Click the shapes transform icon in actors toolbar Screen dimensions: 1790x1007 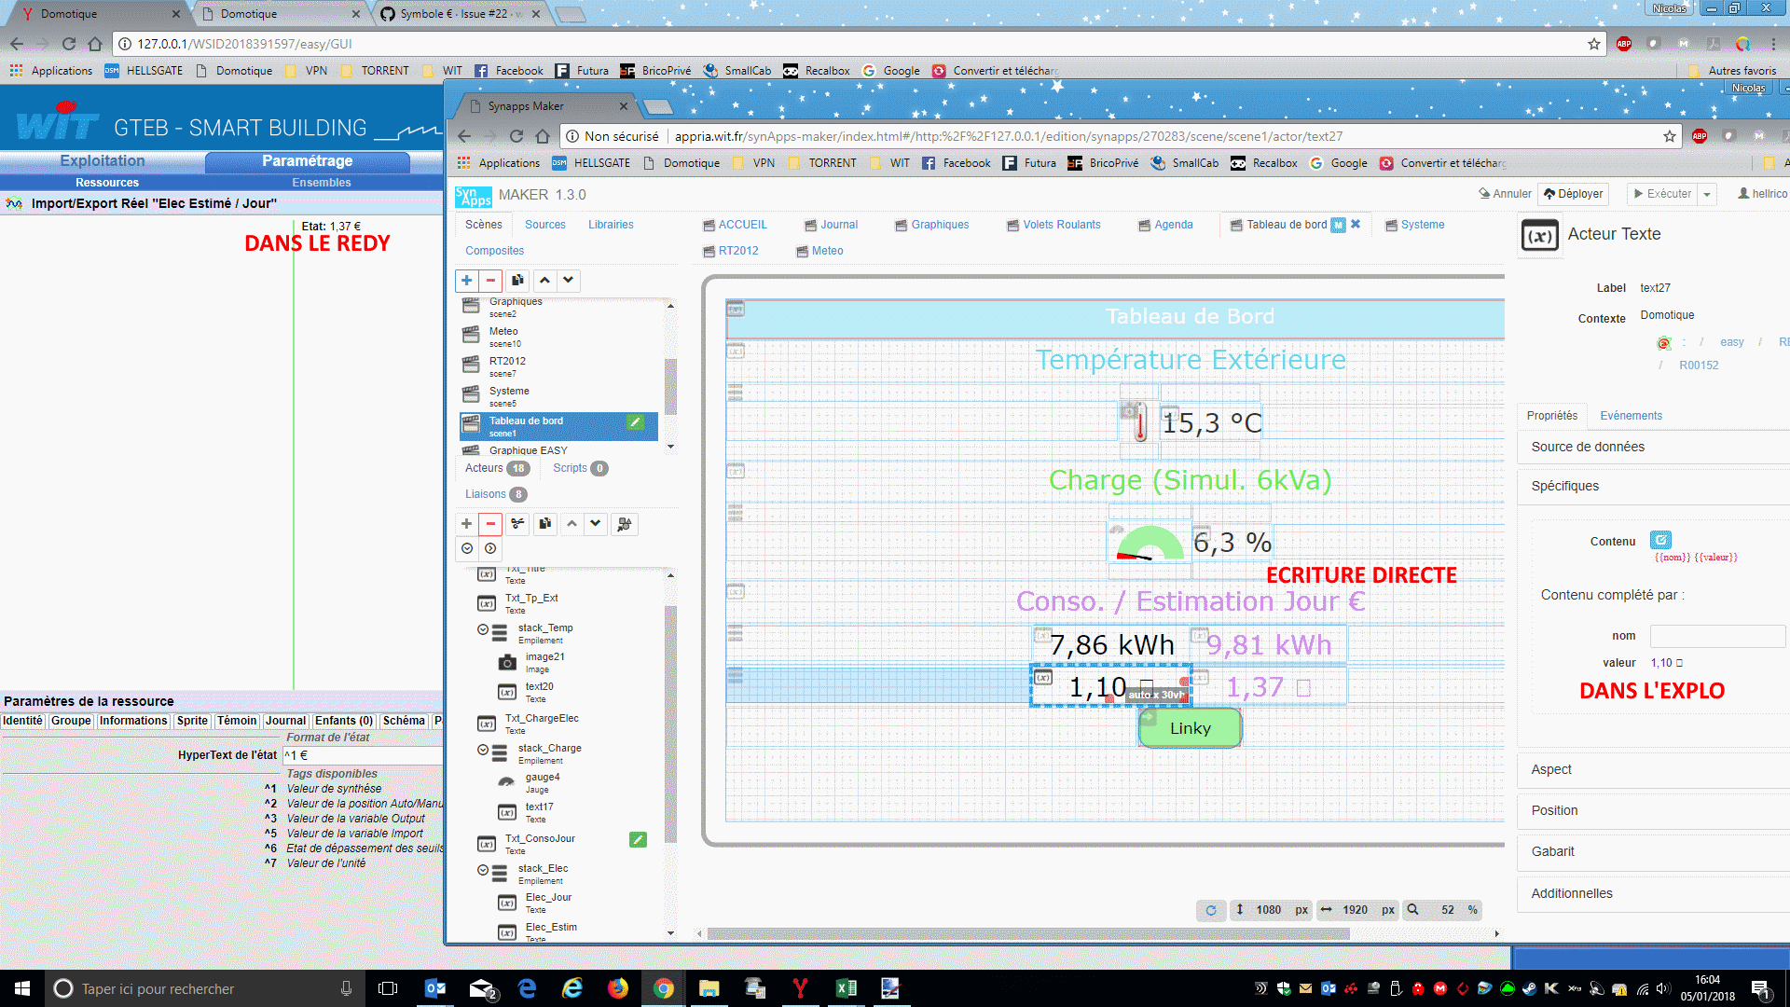tap(625, 524)
